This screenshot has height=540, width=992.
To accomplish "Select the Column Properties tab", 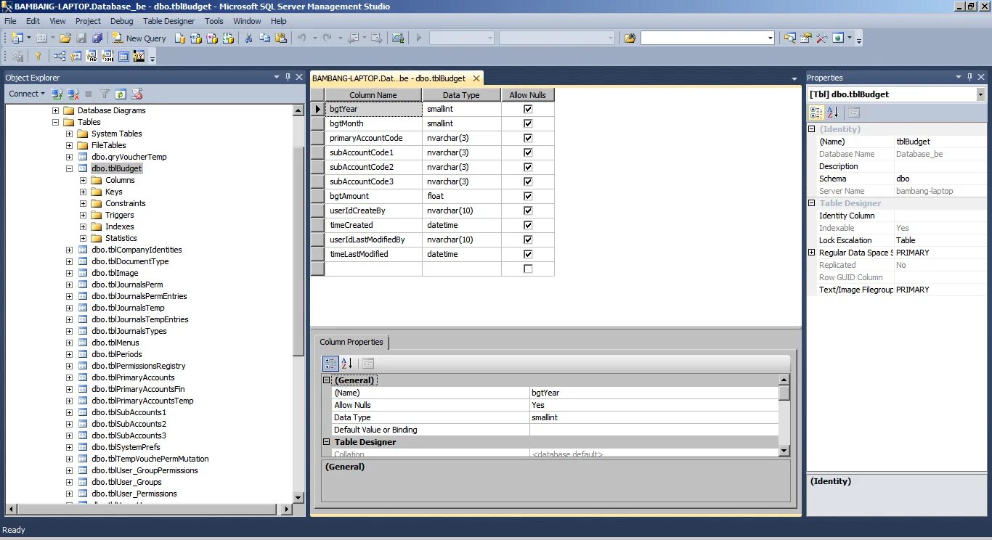I will pyautogui.click(x=351, y=342).
